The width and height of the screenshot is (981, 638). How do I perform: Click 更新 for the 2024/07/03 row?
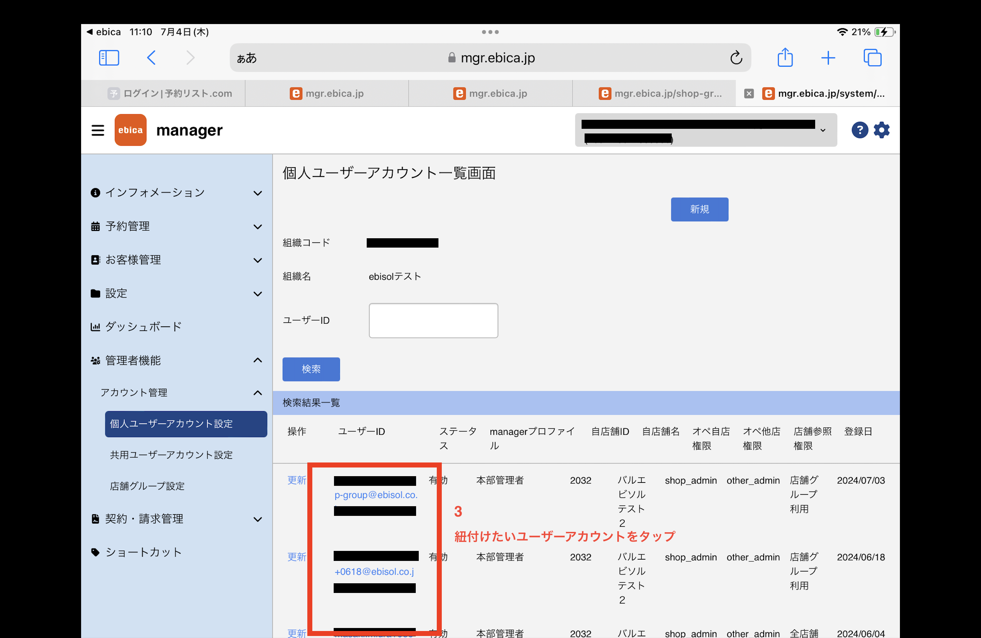(x=297, y=481)
